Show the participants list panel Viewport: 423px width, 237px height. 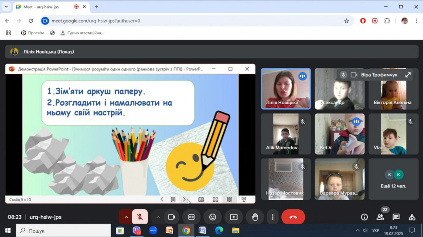[x=380, y=217]
